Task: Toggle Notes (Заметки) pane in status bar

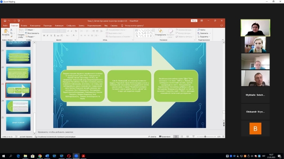Action: click(x=152, y=136)
